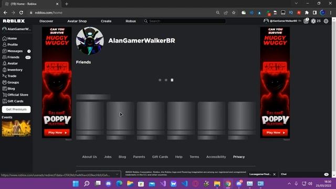Image resolution: width=336 pixels, height=189 pixels.
Task: Click the Profile icon in the sidebar
Action: pos(5,45)
